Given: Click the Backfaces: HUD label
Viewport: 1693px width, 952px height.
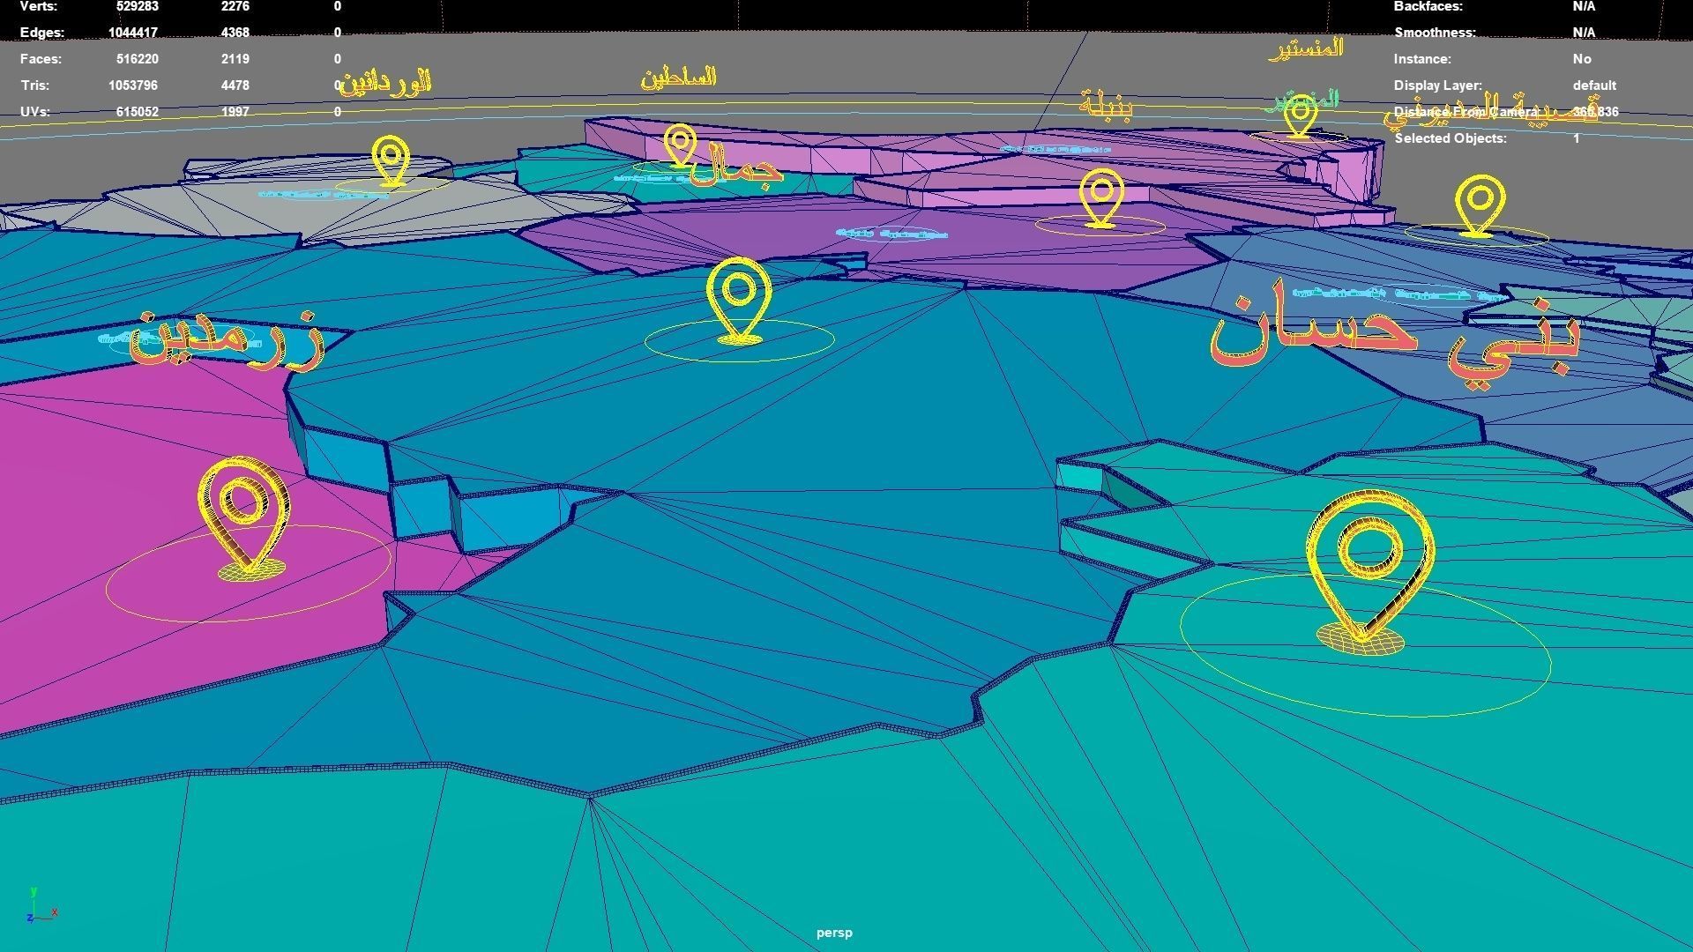Looking at the screenshot, I should [x=1428, y=6].
